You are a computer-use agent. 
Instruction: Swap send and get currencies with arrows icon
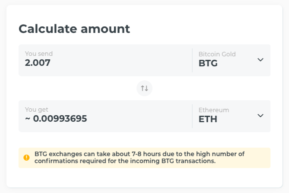pos(144,88)
